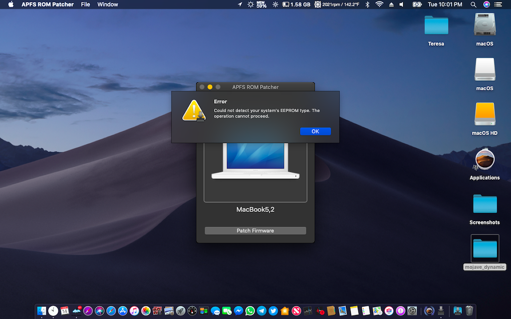Open News app from the Dock
Screen dimensions: 511x319
[x=296, y=311]
